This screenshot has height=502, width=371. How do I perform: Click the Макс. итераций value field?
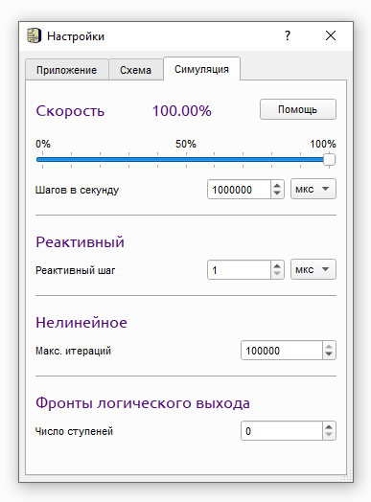click(282, 351)
